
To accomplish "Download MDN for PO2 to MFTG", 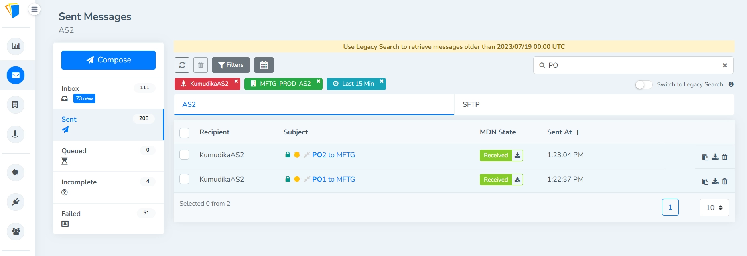I will pos(518,155).
